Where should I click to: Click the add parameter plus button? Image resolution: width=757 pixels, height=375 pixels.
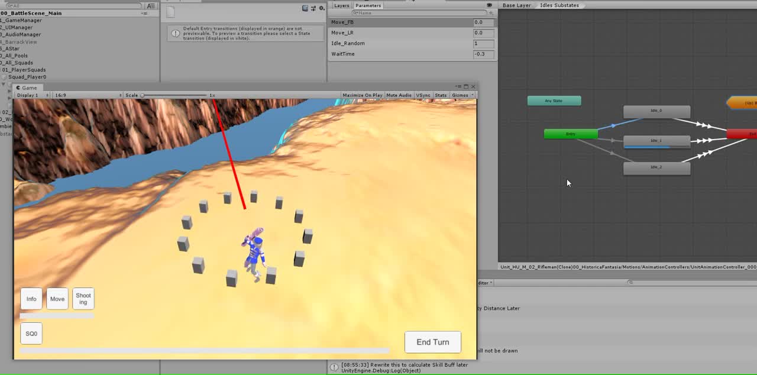pos(490,12)
